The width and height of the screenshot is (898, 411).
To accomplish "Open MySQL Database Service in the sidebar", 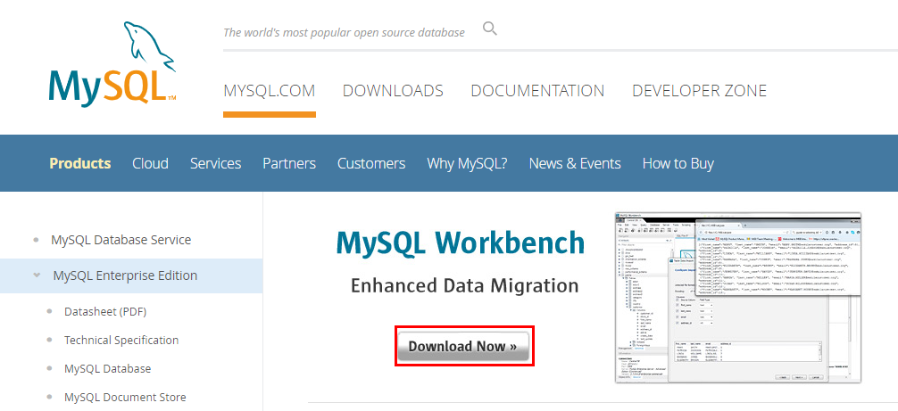I will (x=121, y=240).
